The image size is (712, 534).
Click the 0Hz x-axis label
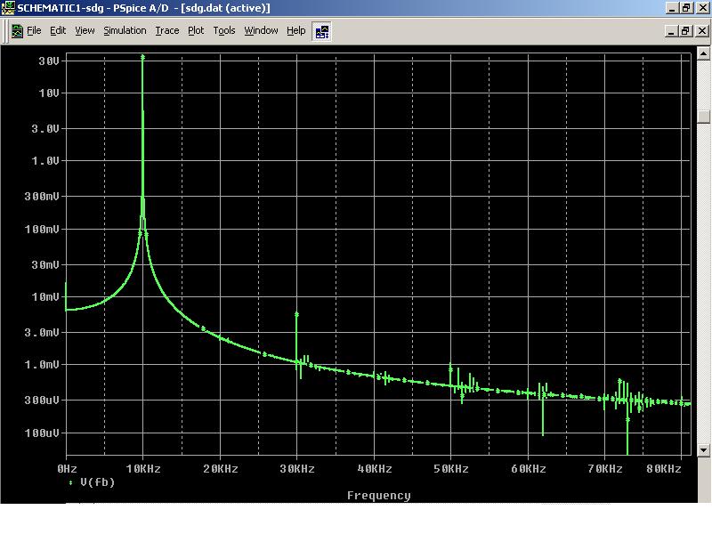click(68, 469)
